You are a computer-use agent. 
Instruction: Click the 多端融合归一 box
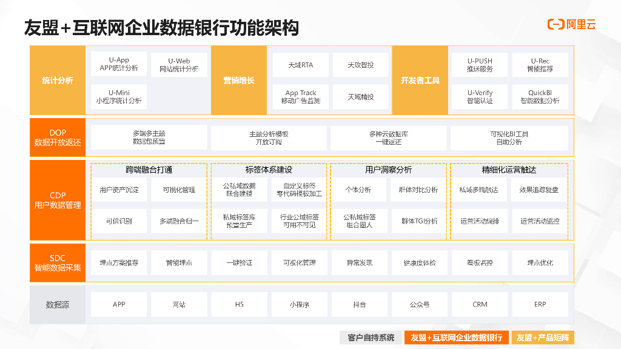coord(179,221)
